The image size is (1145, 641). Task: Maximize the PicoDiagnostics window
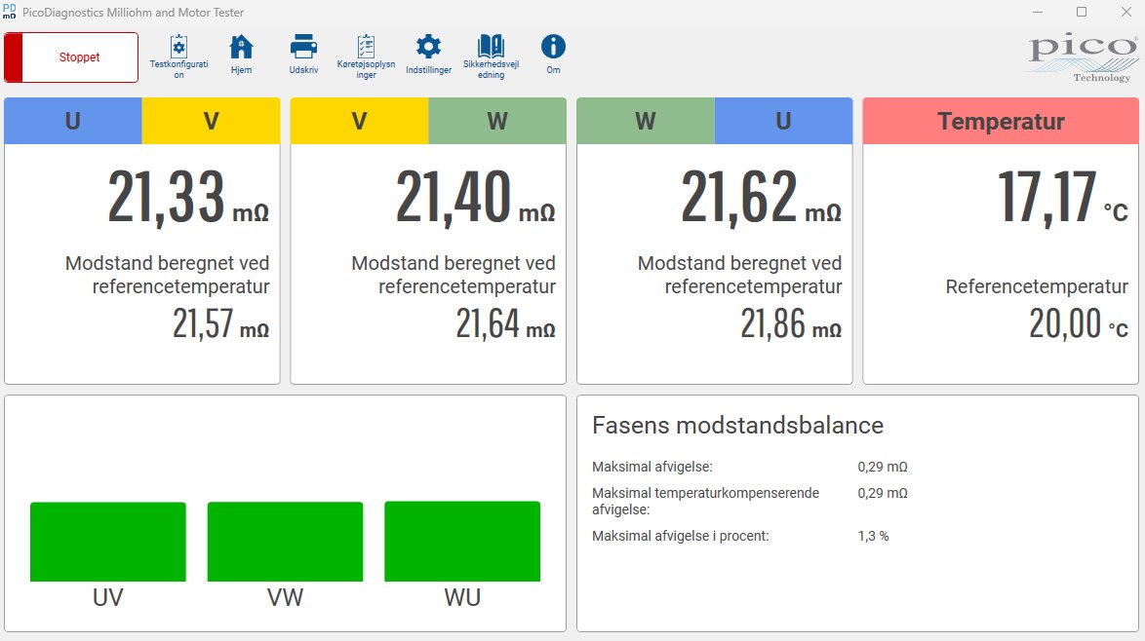point(1082,12)
